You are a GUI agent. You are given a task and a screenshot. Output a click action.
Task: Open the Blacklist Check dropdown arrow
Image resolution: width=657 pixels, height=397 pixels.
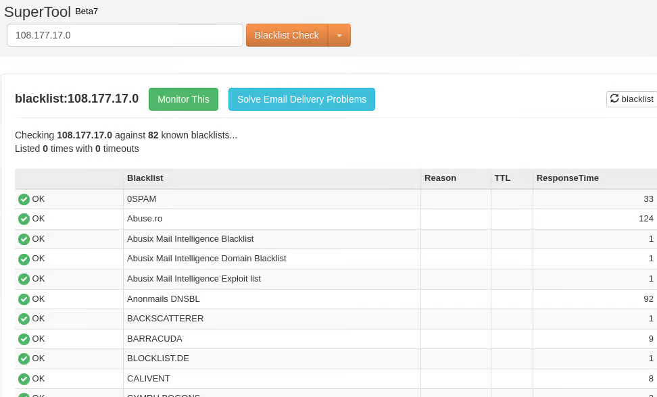click(x=339, y=35)
